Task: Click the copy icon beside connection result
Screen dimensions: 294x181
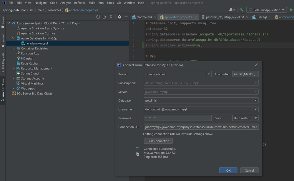Action: click(x=137, y=154)
